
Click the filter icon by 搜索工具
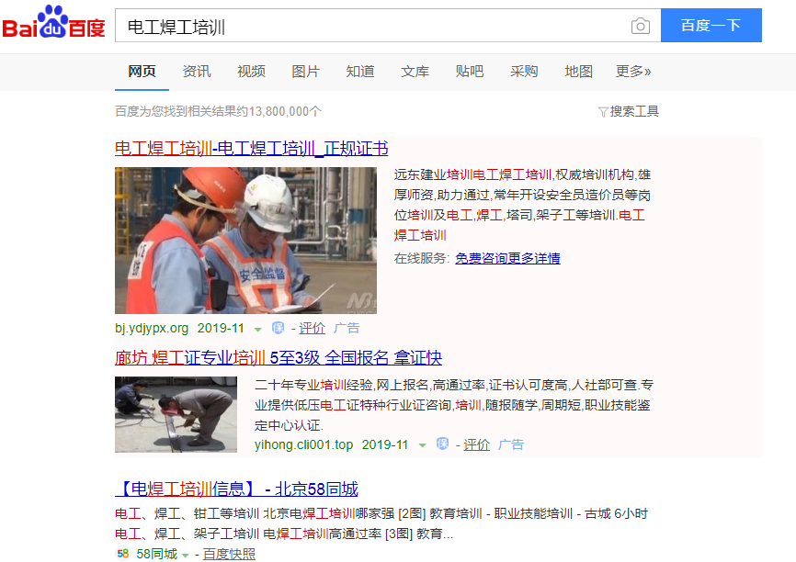point(603,112)
